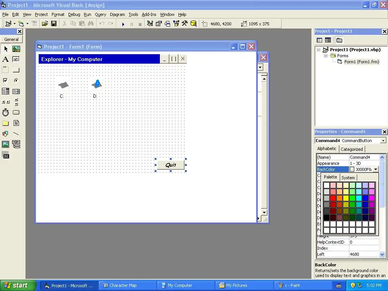This screenshot has height=291, width=388.
Task: Open Add Form dropdown arrow in toolbar
Action: pos(27,24)
